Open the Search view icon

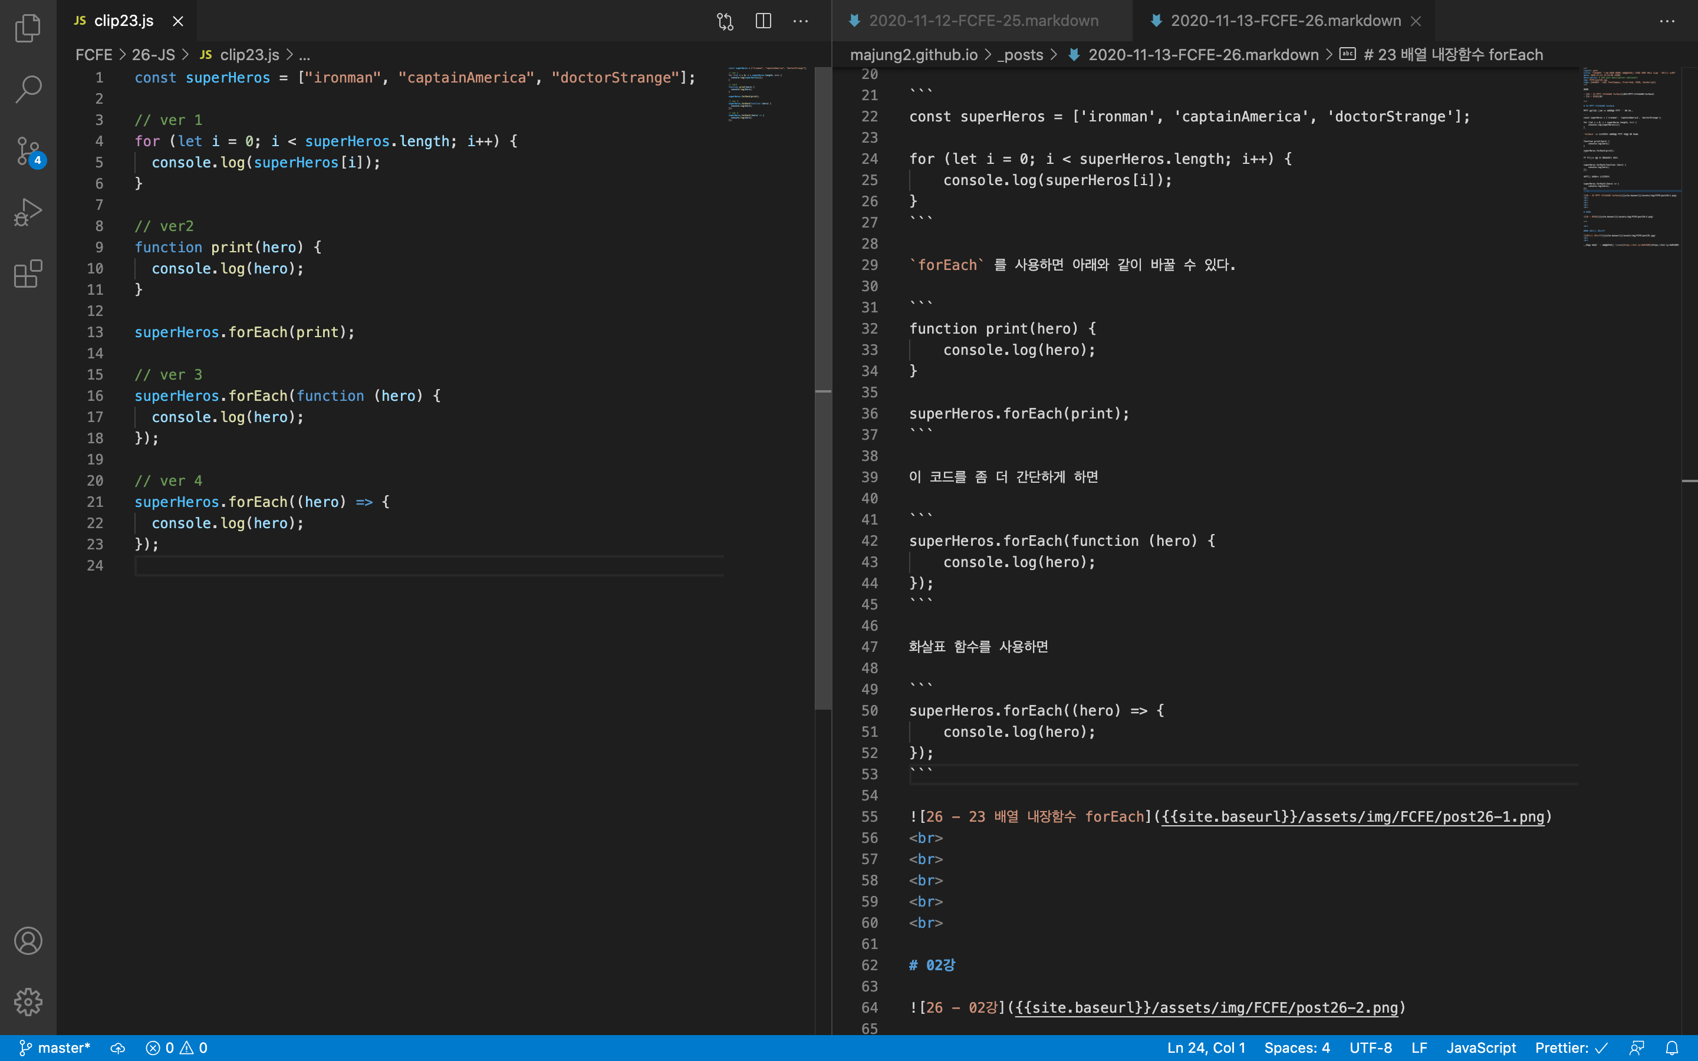click(x=28, y=89)
